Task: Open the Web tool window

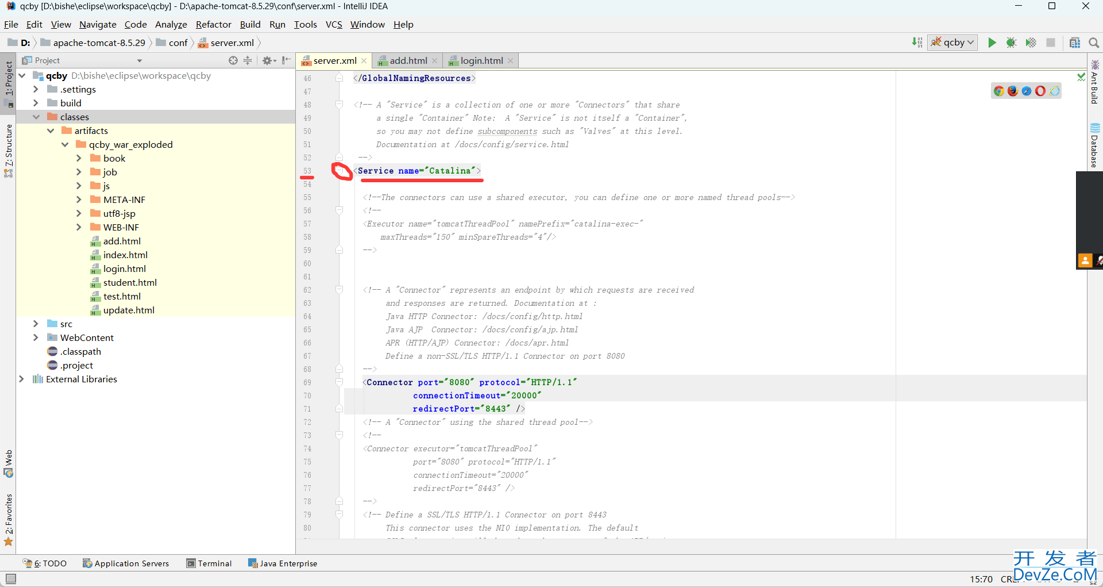Action: pyautogui.click(x=9, y=464)
